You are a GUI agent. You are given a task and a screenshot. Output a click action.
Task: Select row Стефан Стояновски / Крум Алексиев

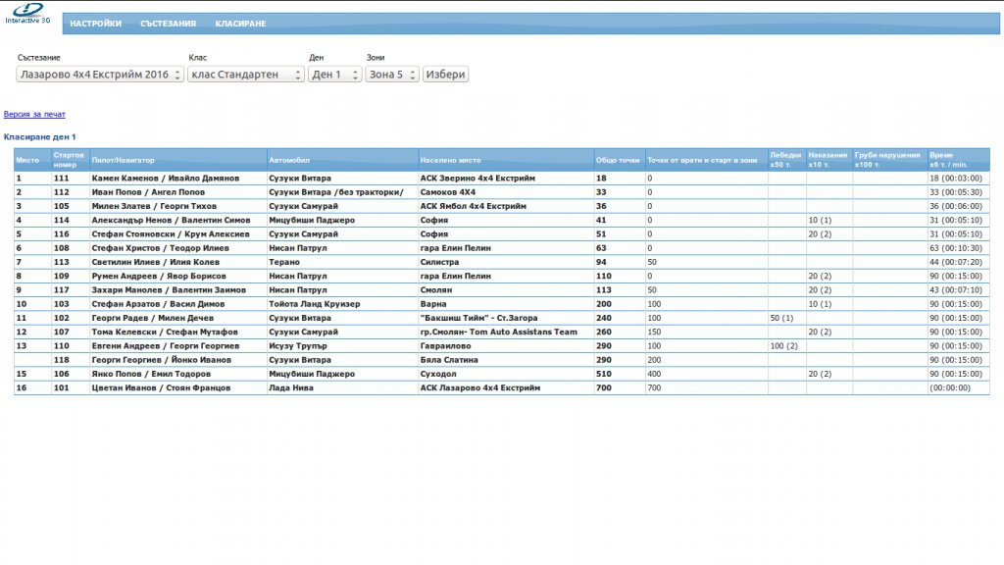[501, 234]
